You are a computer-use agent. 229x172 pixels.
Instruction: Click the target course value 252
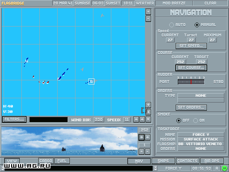pyautogui.click(x=201, y=62)
